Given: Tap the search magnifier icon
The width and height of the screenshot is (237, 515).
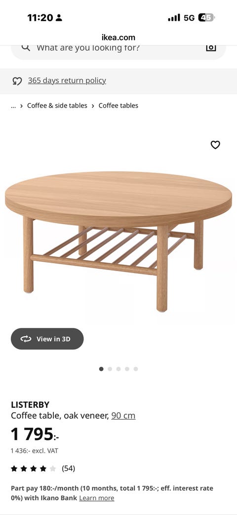Looking at the screenshot, I should (26, 47).
